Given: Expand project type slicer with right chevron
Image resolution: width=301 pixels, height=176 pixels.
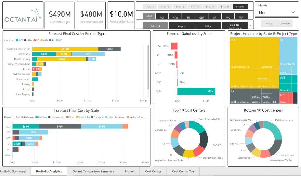Looking at the screenshot, I should 251,26.
